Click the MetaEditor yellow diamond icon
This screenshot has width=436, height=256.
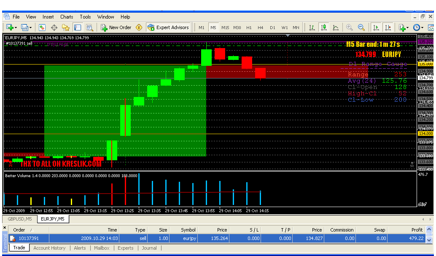click(139, 27)
